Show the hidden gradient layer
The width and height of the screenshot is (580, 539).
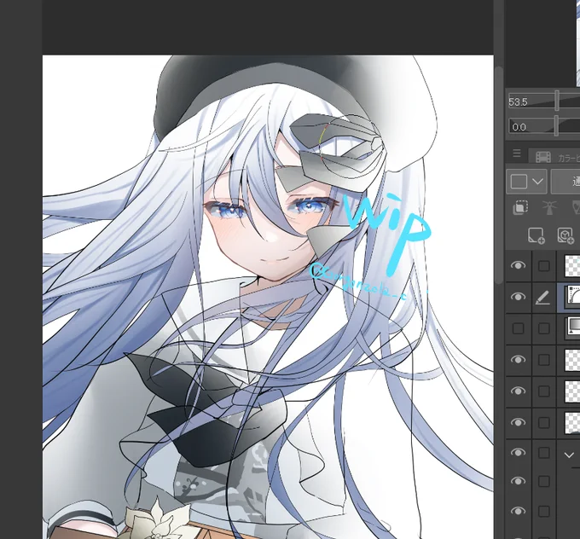pyautogui.click(x=518, y=328)
